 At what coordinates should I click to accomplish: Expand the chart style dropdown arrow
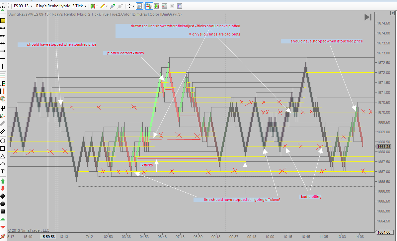(x=97, y=6)
